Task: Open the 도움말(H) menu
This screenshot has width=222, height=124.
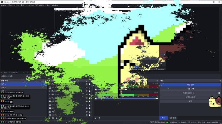Action: pyautogui.click(x=55, y=5)
